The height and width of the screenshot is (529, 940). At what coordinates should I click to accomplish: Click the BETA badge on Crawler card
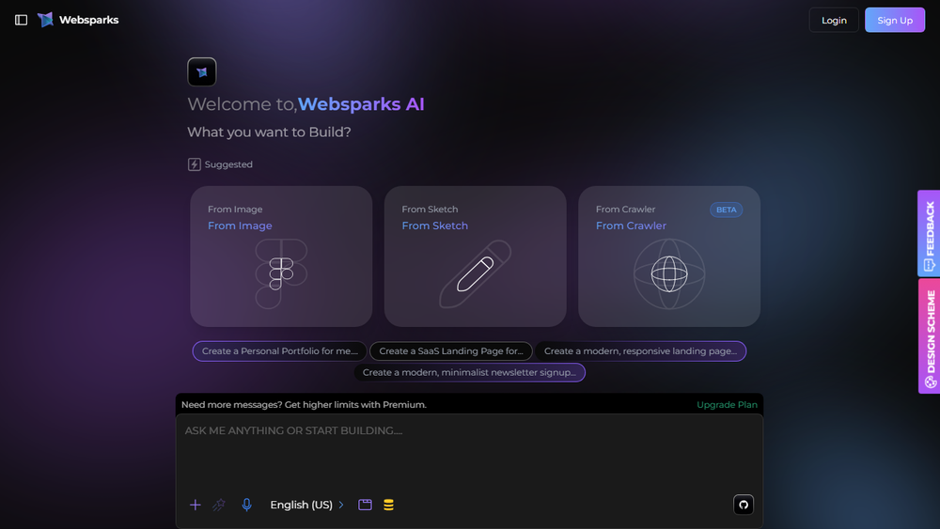pos(726,210)
